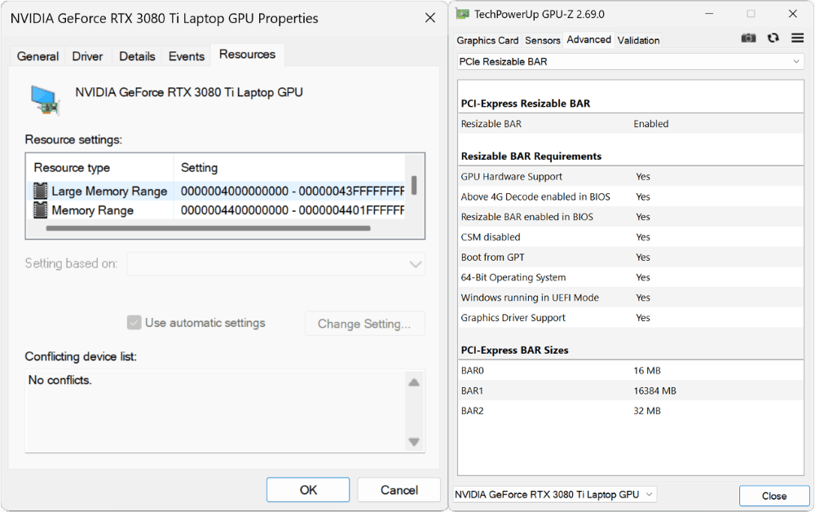Click the BAR0 16 MB row

631,371
